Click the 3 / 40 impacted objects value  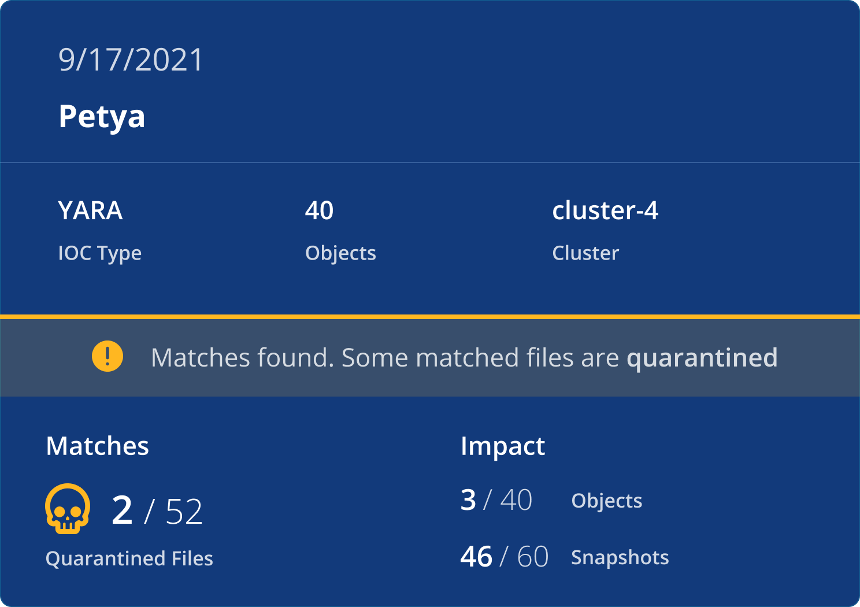coord(496,500)
